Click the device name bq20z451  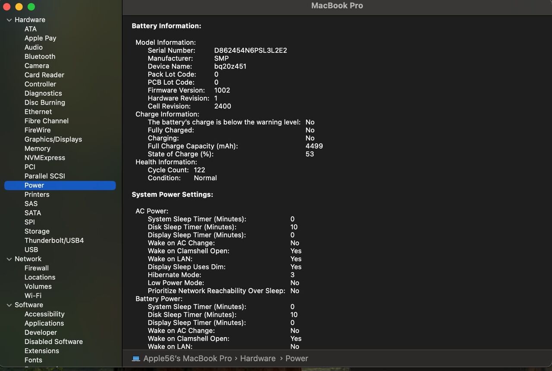point(230,67)
